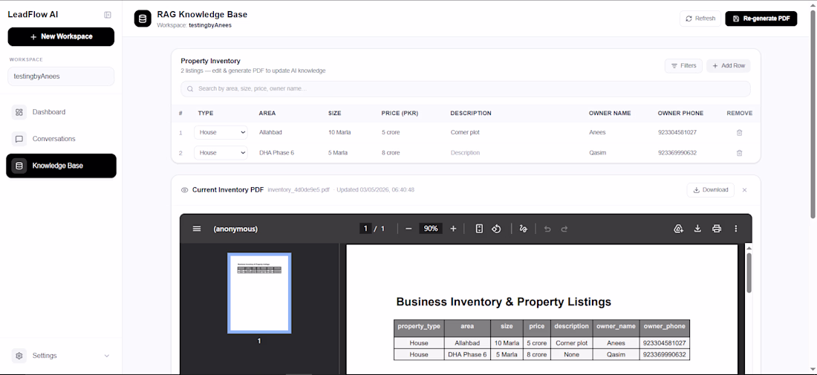Zoom out the PDF with minus icon
This screenshot has width=817, height=375.
click(x=408, y=229)
